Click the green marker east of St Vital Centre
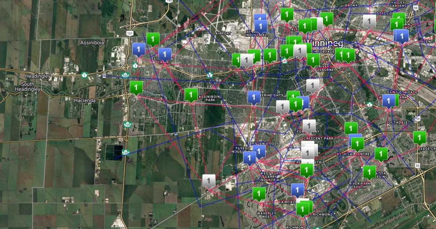The image size is (436, 229). coord(381,153)
